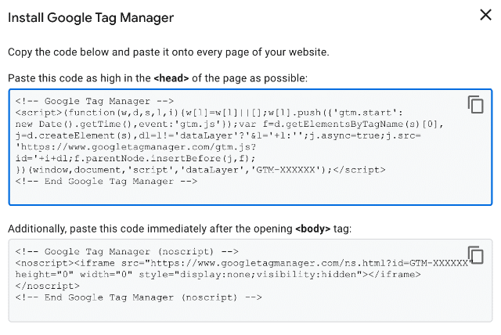
Task: Click the parentNode.insertBefore code line
Action: 135,158
